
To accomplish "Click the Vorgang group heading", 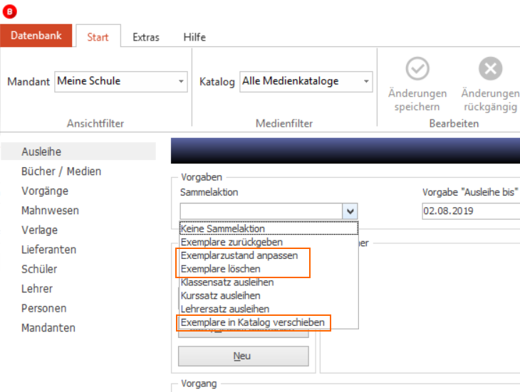I will [199, 383].
